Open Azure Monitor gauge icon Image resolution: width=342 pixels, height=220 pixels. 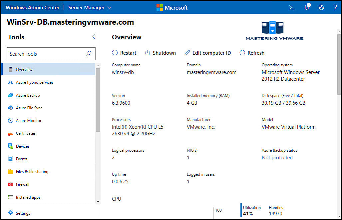[10, 120]
